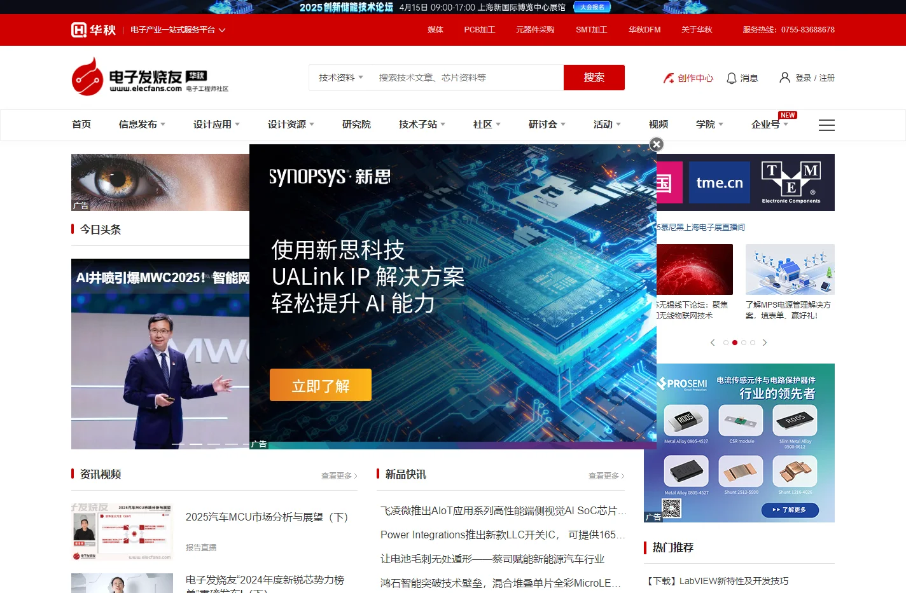Open the 鸿石智能突破技术壁垒 news item
This screenshot has width=906, height=593.
tap(501, 583)
